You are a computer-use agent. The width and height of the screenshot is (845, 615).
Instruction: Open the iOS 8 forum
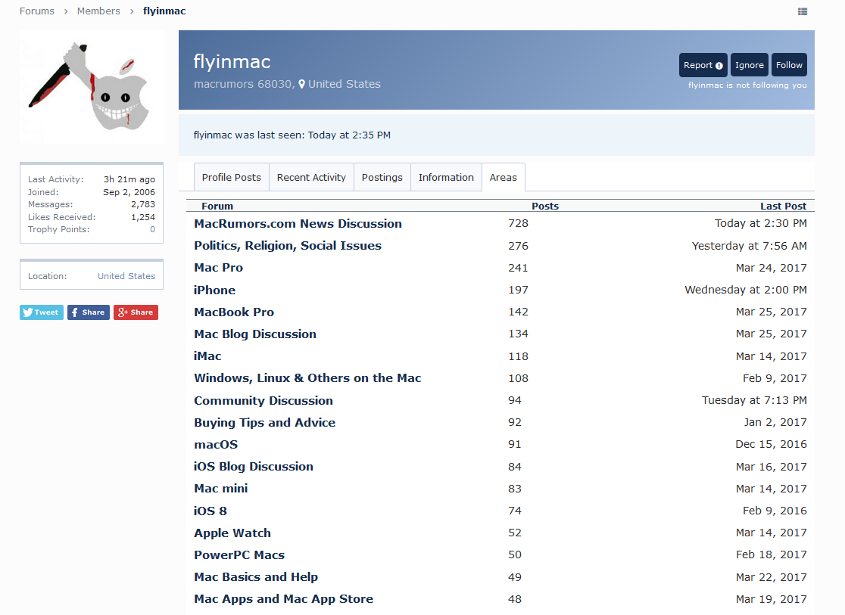pyautogui.click(x=210, y=511)
